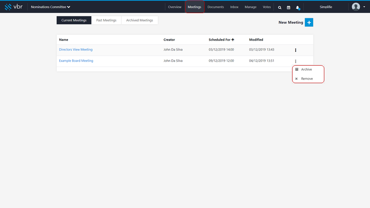Click the New Meeting label
The image size is (370, 208).
(291, 22)
